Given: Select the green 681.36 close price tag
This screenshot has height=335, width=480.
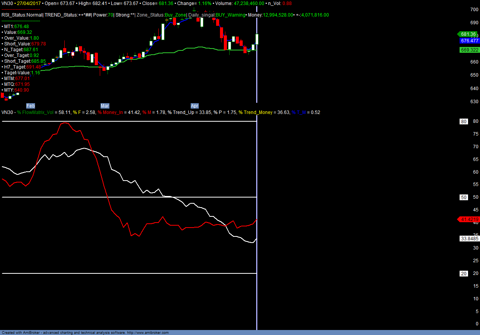Looking at the screenshot, I should click(x=467, y=34).
